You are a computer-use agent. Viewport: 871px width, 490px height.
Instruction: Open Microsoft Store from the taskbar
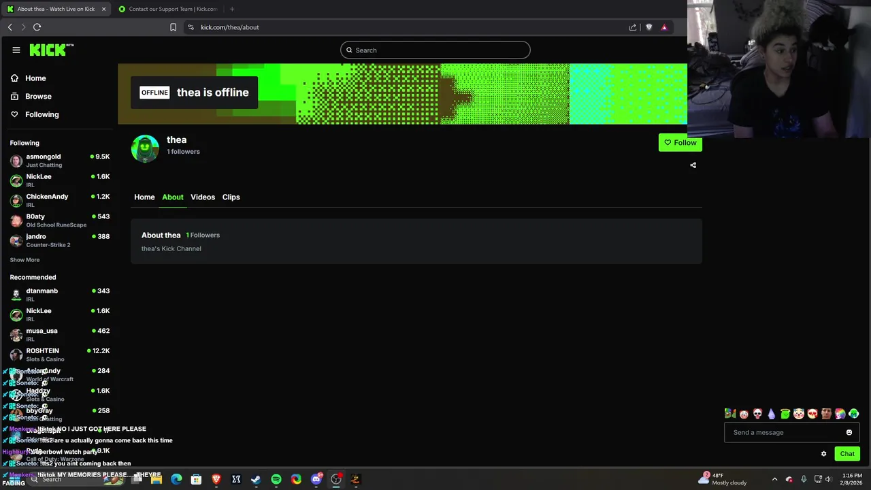(196, 479)
